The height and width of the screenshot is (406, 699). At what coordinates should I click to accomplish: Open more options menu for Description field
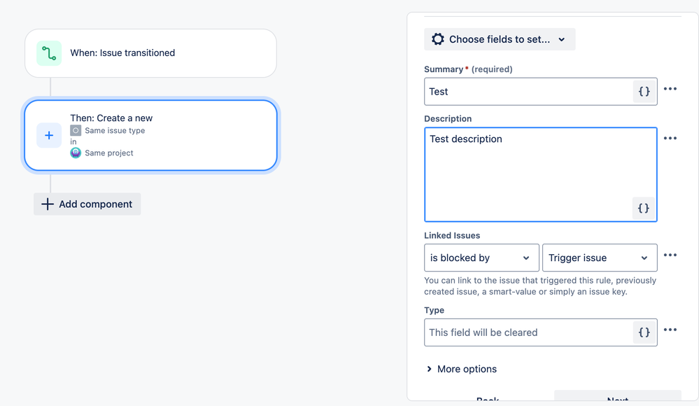[670, 139]
